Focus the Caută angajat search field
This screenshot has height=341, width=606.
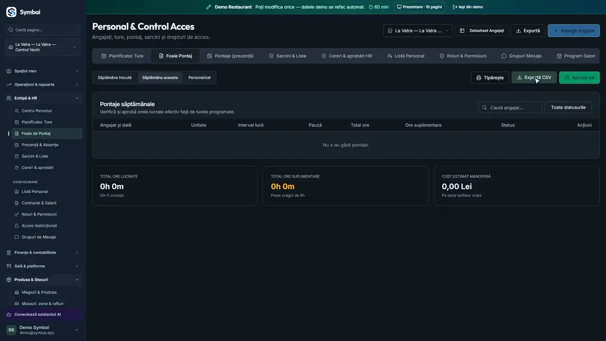tap(510, 108)
